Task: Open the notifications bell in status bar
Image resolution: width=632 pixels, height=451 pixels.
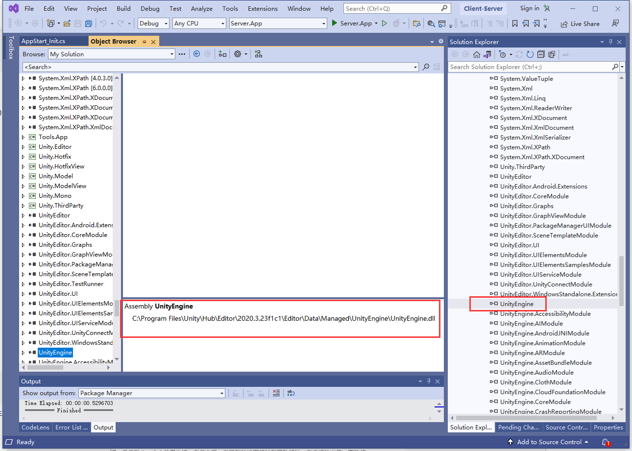Action: (x=606, y=442)
